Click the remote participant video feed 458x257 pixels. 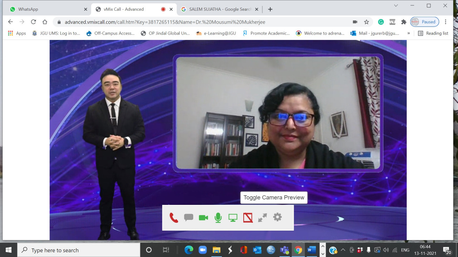tap(278, 113)
